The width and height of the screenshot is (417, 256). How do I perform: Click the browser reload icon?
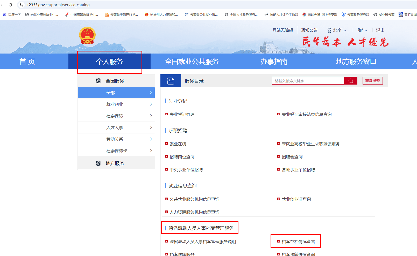pos(10,5)
